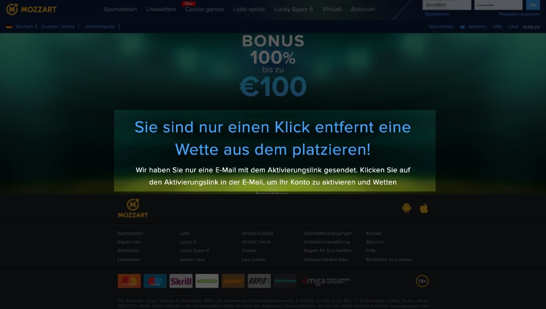Open the Android app download icon

coord(406,208)
